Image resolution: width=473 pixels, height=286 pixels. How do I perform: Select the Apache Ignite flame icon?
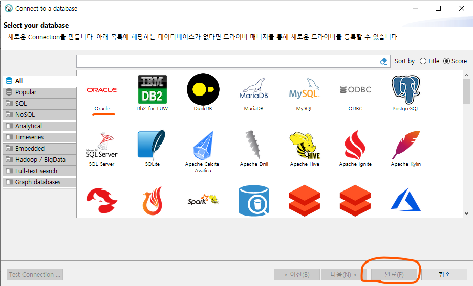[x=355, y=145]
